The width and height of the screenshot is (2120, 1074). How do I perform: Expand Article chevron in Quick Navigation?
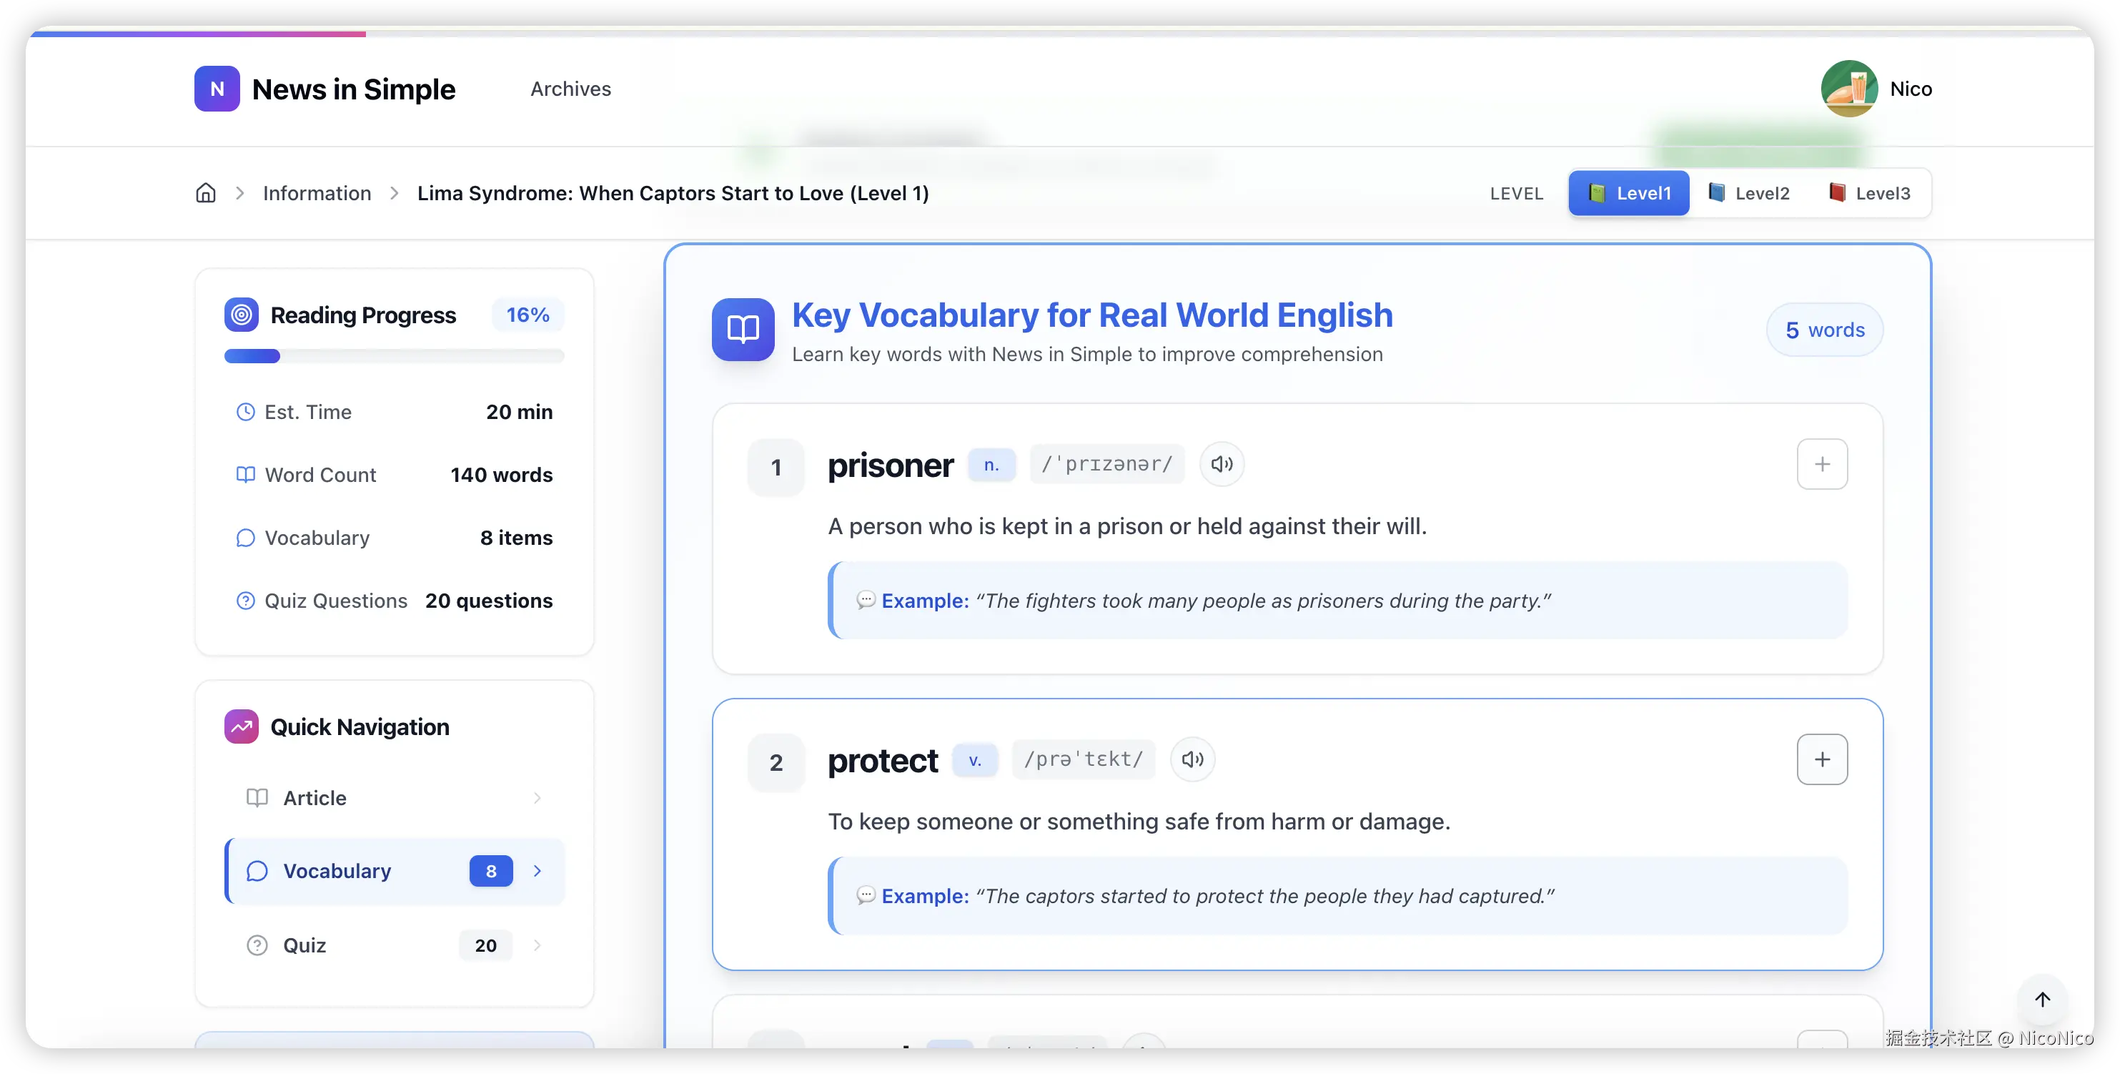pyautogui.click(x=538, y=797)
